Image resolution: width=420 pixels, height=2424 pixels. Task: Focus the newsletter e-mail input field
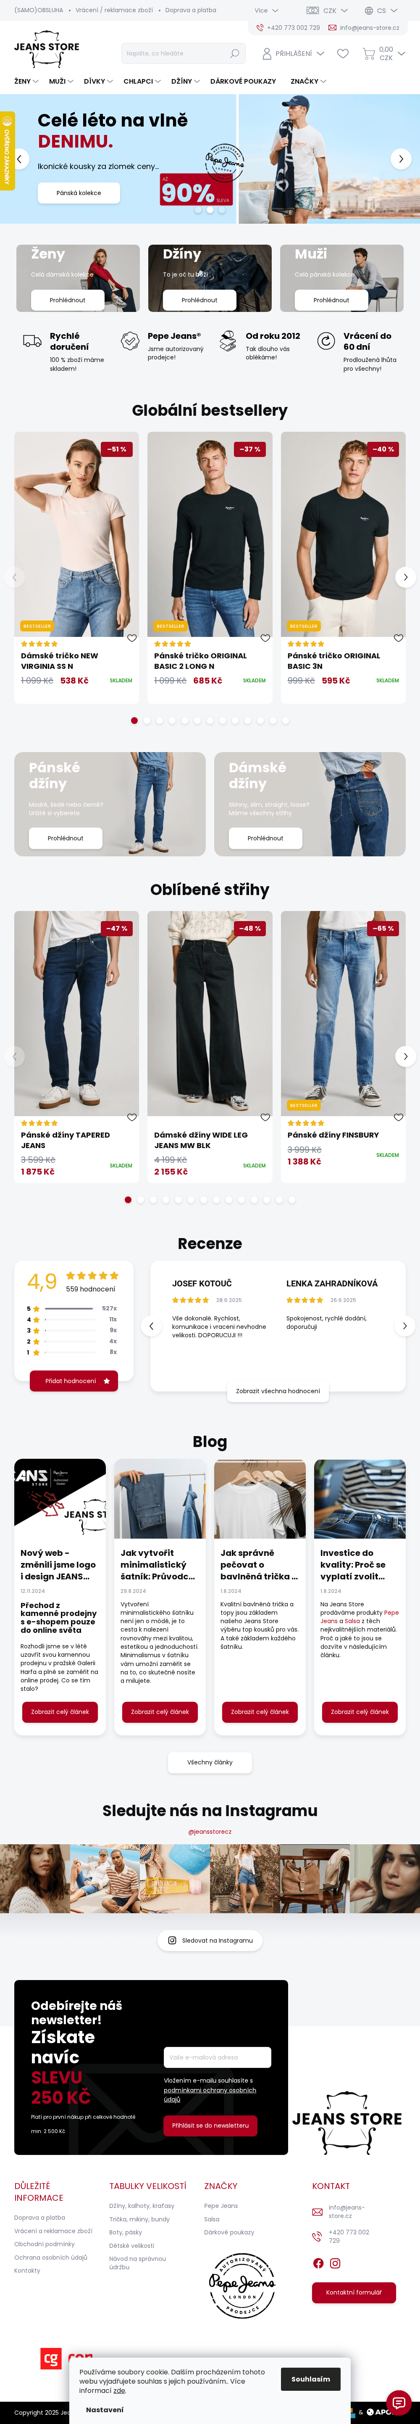tap(217, 2057)
